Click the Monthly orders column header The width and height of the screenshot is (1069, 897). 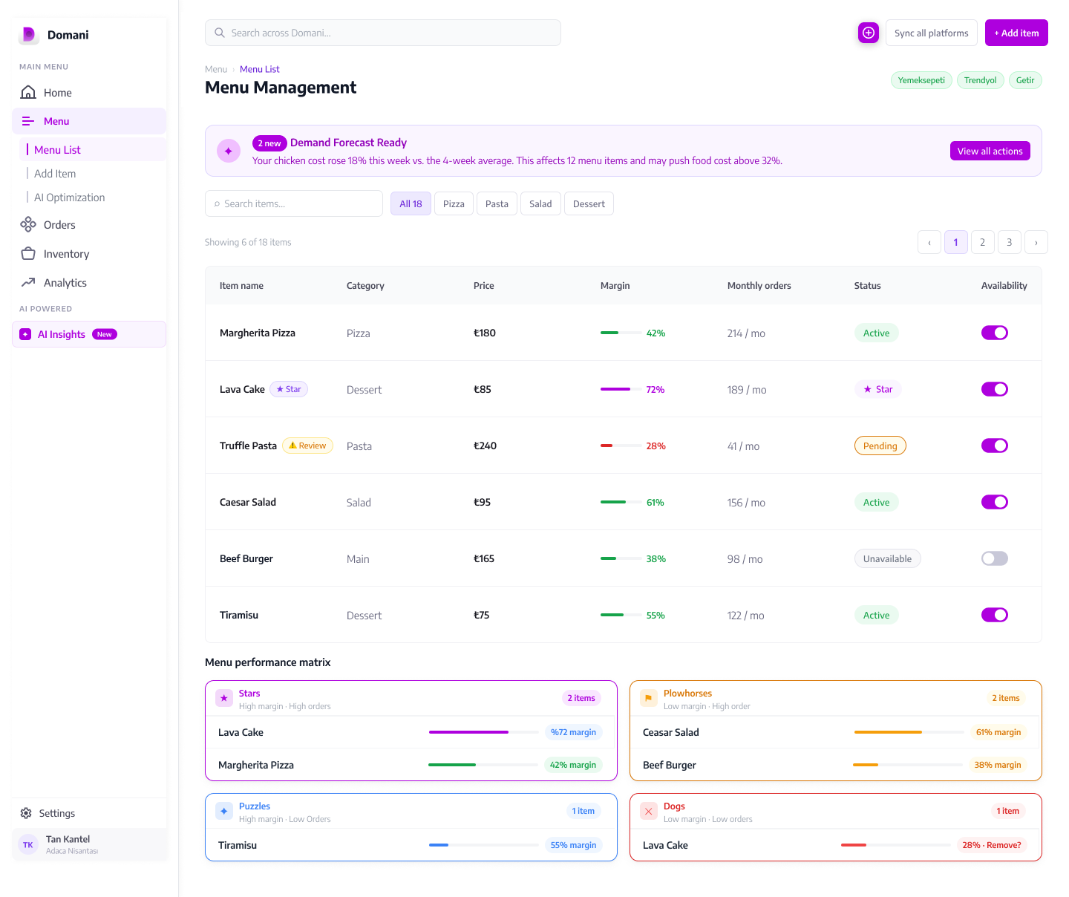[759, 285]
